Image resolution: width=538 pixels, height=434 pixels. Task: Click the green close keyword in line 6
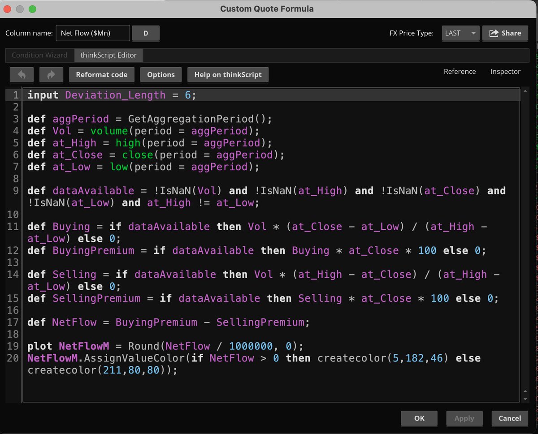(137, 155)
